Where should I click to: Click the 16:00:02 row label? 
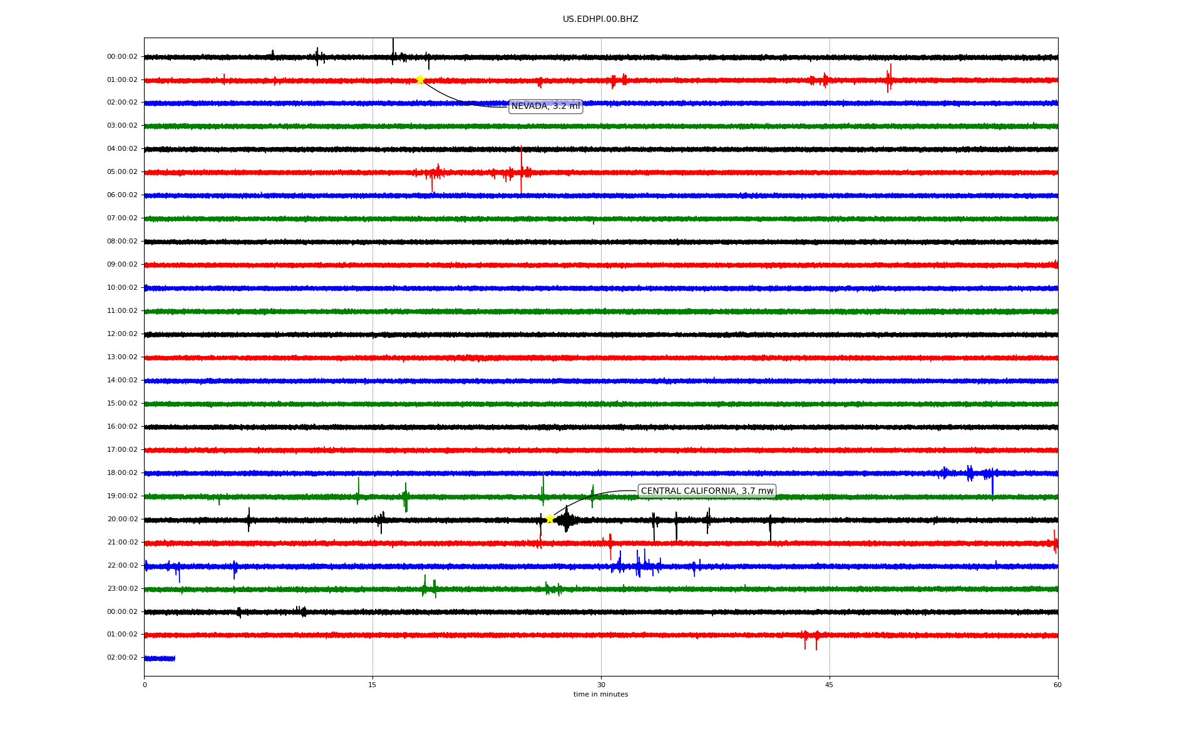point(122,427)
